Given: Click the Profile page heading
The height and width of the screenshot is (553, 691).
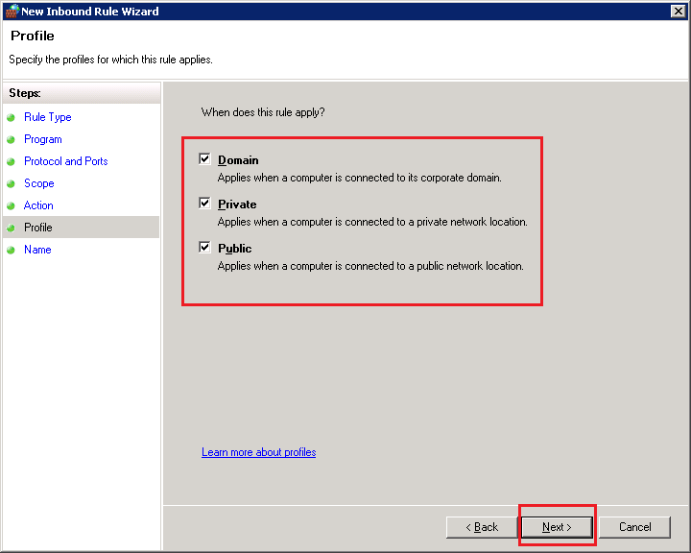Looking at the screenshot, I should click(33, 36).
